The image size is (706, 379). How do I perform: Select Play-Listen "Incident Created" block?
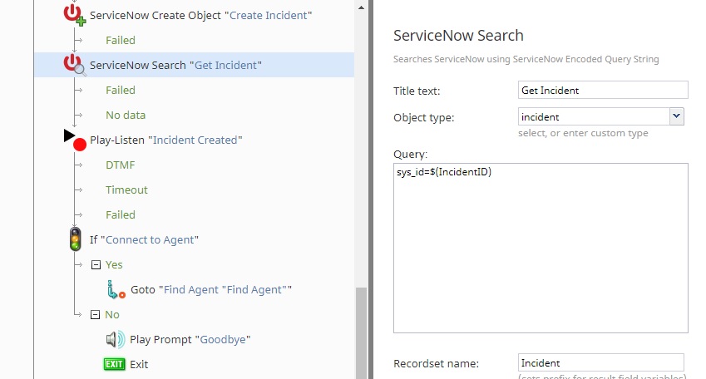click(166, 140)
